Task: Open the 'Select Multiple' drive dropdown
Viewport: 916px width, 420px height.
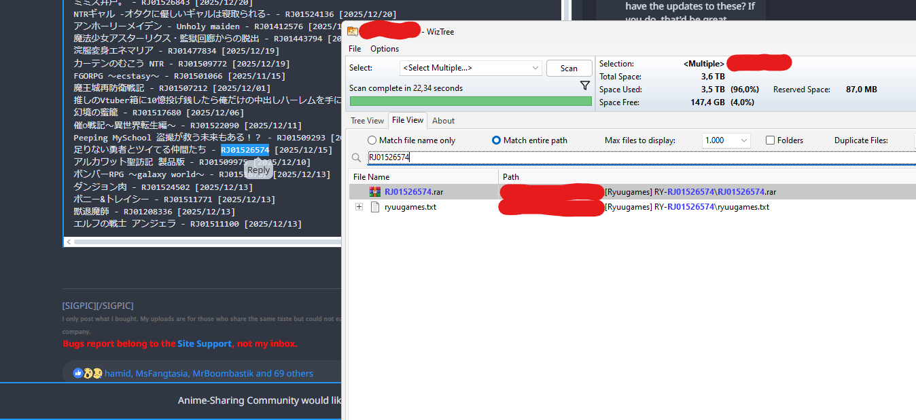Action: [470, 68]
